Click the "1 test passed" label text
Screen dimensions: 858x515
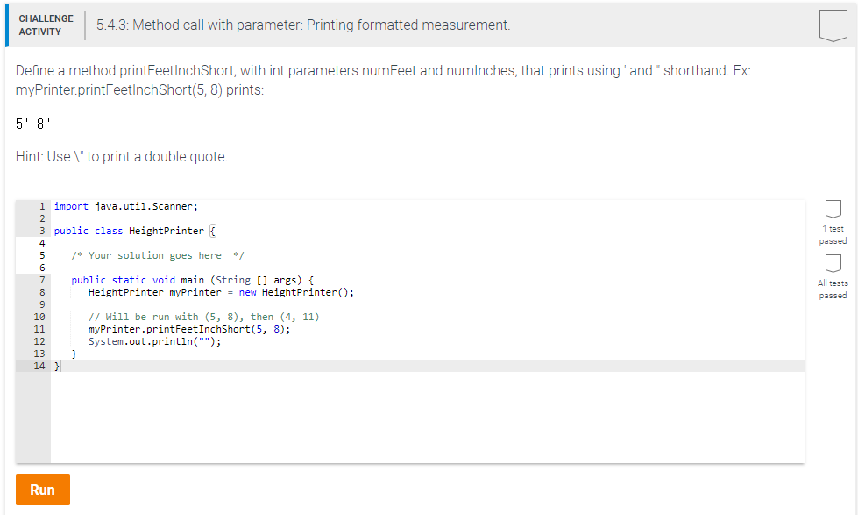(x=832, y=234)
